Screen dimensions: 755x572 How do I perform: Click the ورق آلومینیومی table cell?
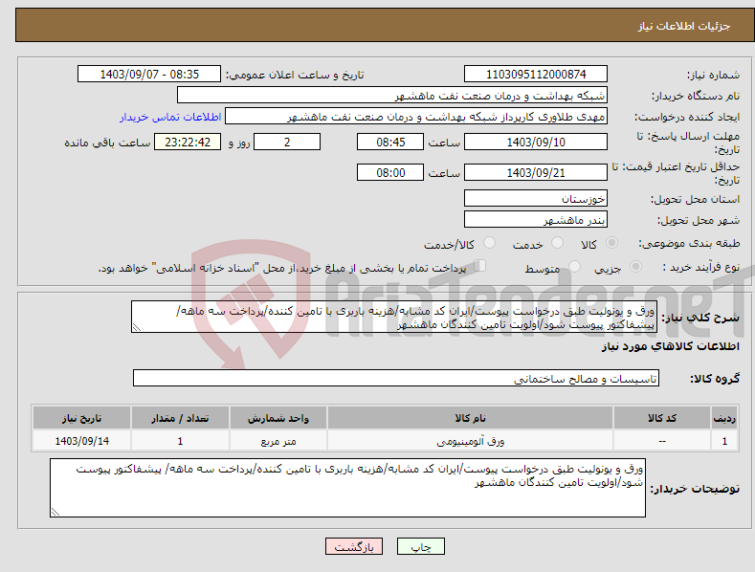(x=470, y=441)
